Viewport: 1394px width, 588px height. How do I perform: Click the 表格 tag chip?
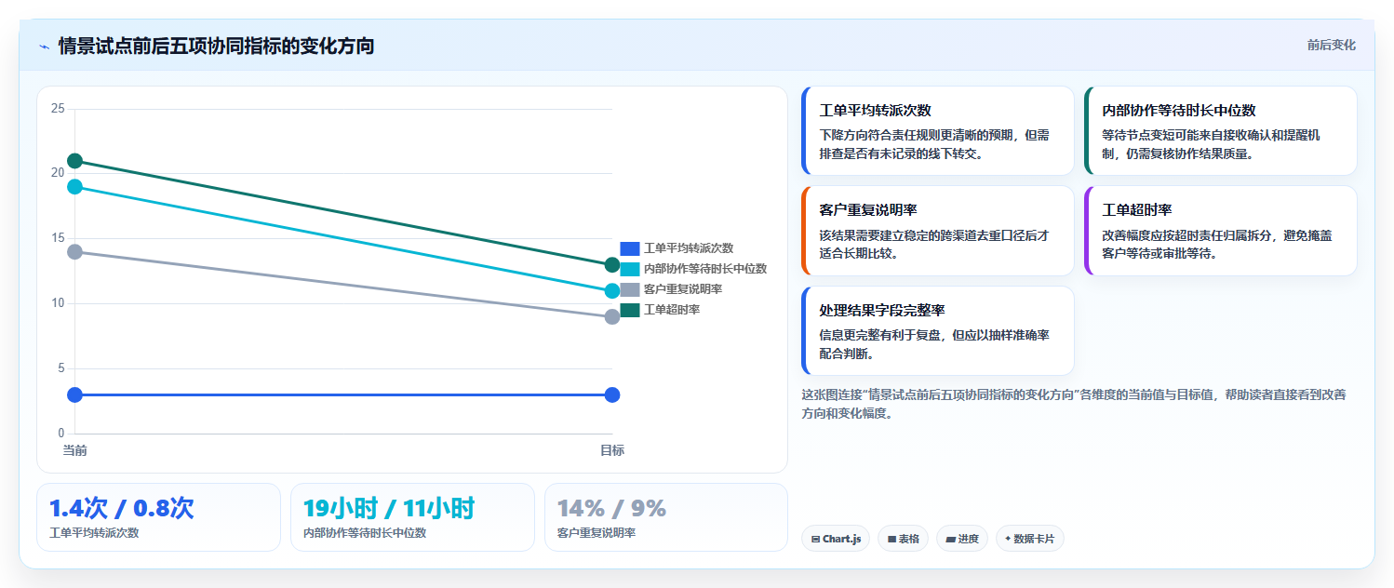pyautogui.click(x=903, y=539)
